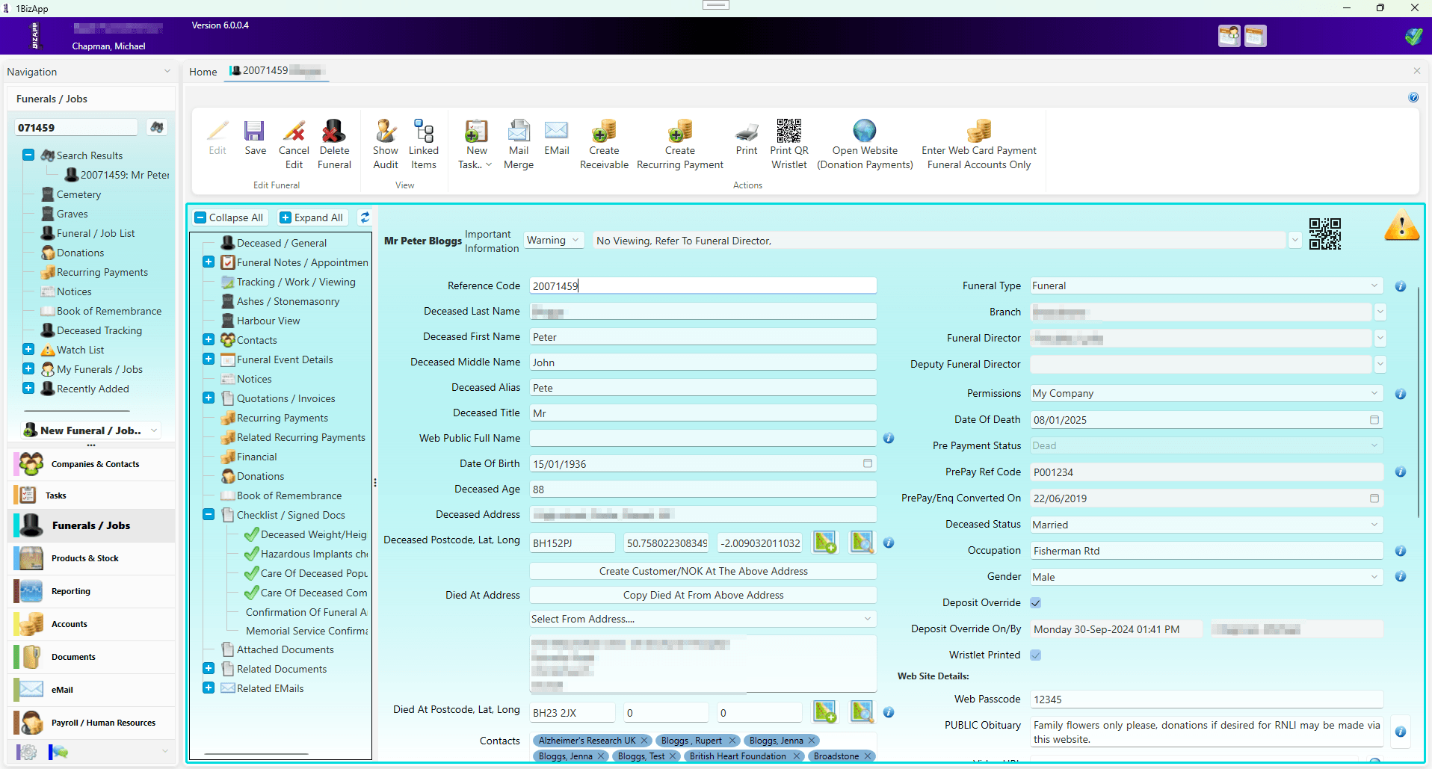The width and height of the screenshot is (1432, 769).
Task: Select Cemetery in navigation tree
Action: (78, 194)
